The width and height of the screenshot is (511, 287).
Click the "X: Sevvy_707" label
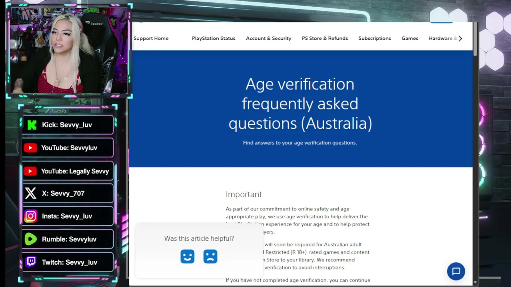[x=63, y=193]
